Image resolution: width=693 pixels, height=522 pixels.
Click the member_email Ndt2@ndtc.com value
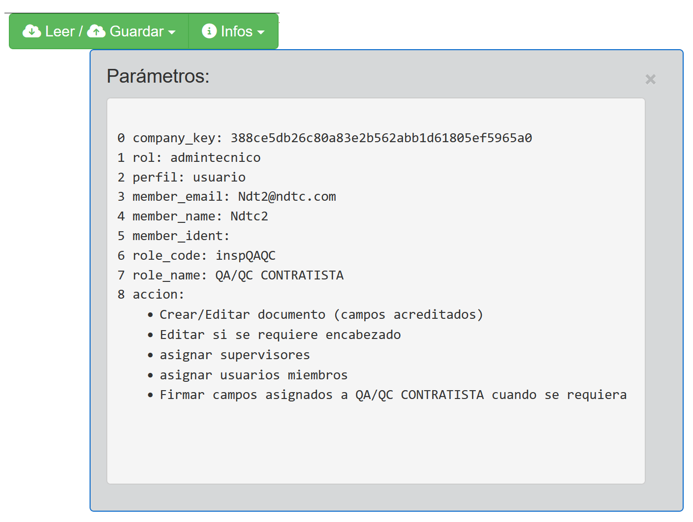tap(286, 197)
